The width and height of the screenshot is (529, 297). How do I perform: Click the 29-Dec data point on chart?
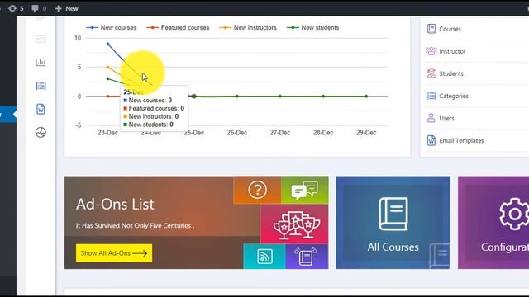366,97
